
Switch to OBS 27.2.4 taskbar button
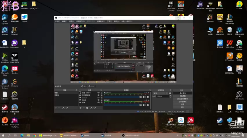[x=131, y=135]
